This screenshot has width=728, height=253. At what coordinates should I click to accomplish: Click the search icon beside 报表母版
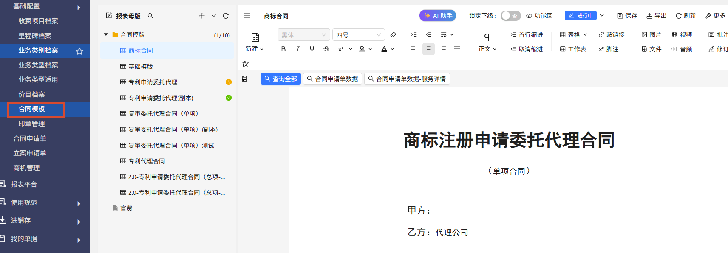coord(150,16)
